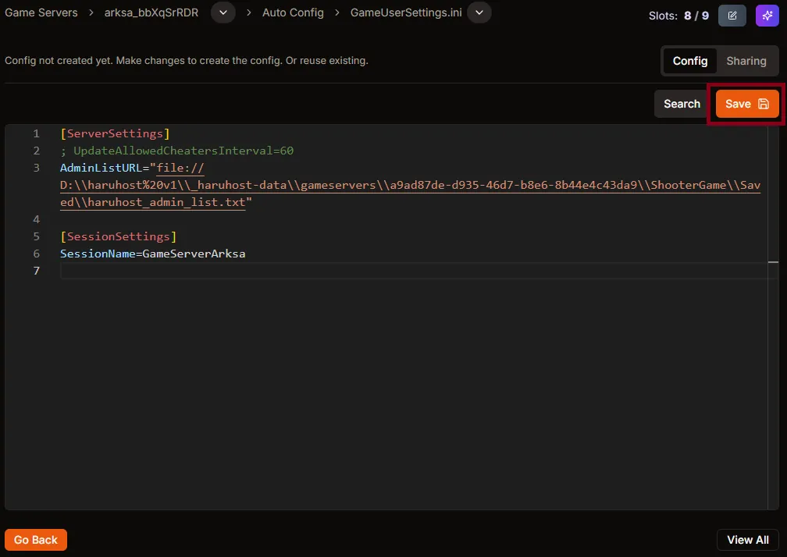Click the View All button
The height and width of the screenshot is (557, 787).
[x=746, y=539]
